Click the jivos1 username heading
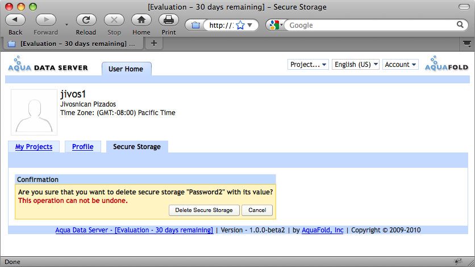This screenshot has height=267, width=475. pos(73,94)
